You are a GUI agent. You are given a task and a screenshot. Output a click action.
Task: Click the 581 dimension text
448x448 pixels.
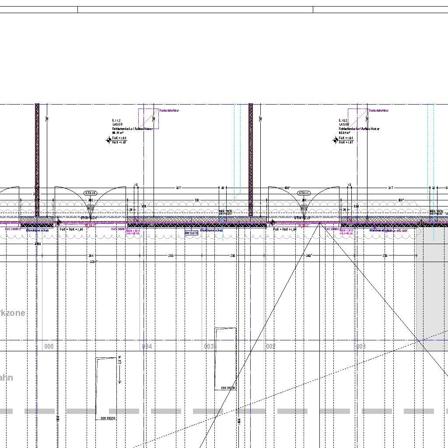197,201
